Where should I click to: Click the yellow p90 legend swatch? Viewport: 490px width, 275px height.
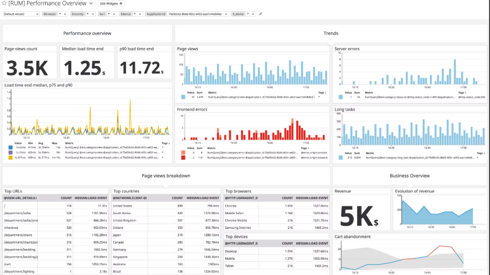[x=10, y=157]
